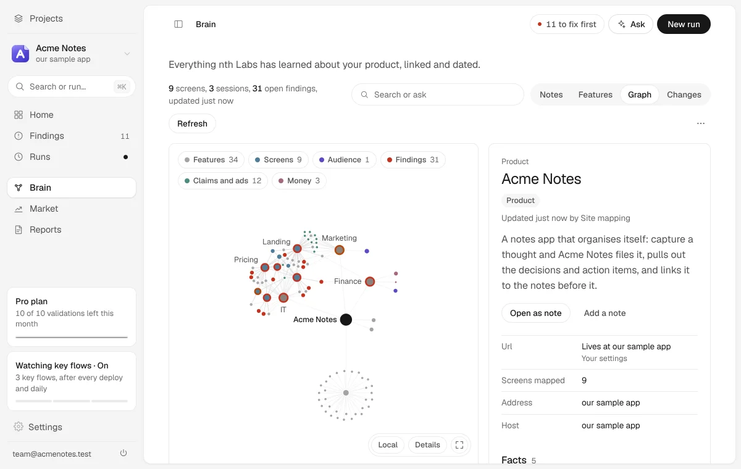The image size is (741, 469).
Task: Toggle the Claims and ads filter chip
Action: [x=223, y=181]
